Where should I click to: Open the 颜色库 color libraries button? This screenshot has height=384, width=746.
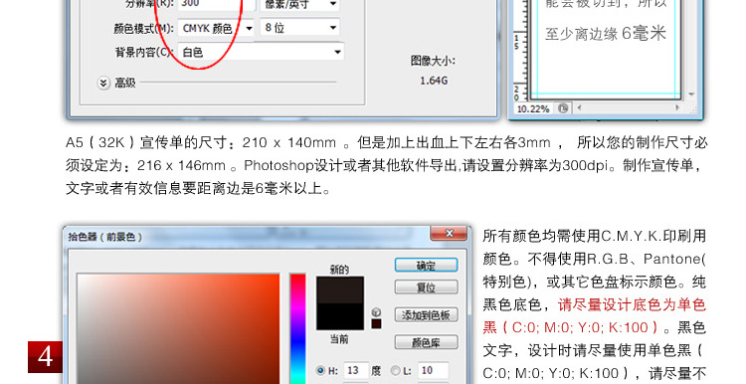tap(426, 342)
